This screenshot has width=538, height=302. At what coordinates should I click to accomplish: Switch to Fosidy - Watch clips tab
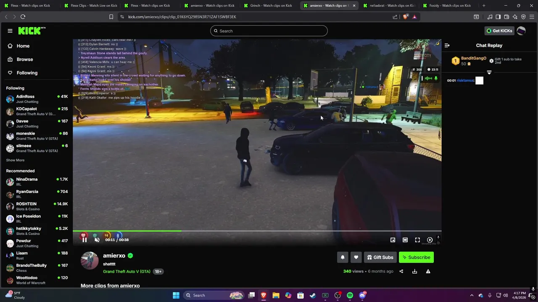tap(449, 5)
